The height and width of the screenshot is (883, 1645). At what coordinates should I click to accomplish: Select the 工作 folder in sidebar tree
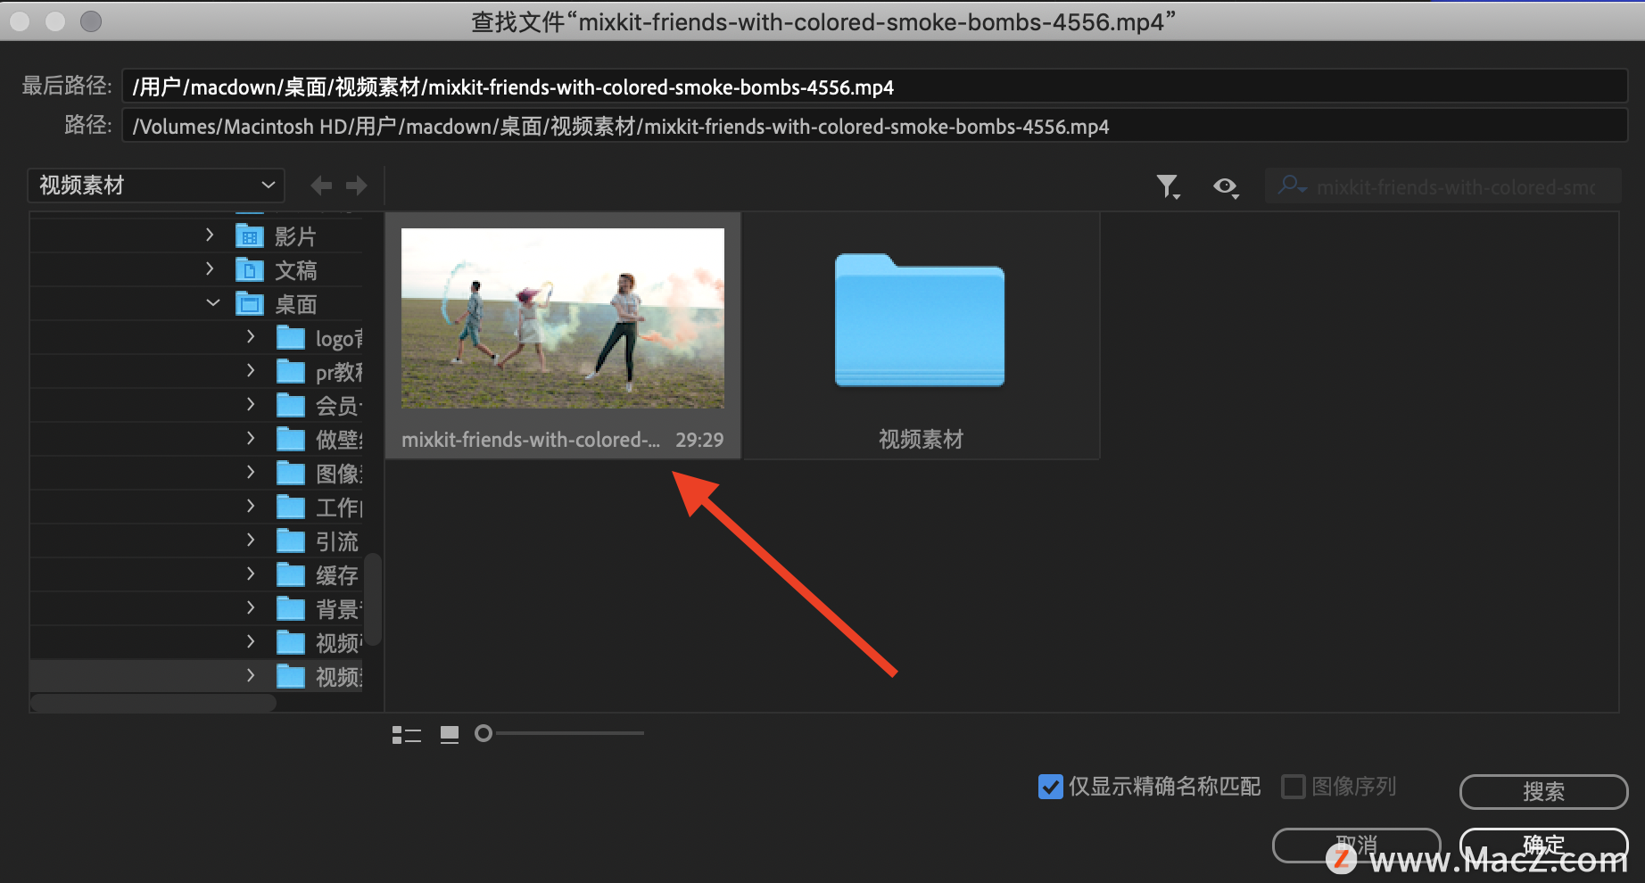(337, 508)
